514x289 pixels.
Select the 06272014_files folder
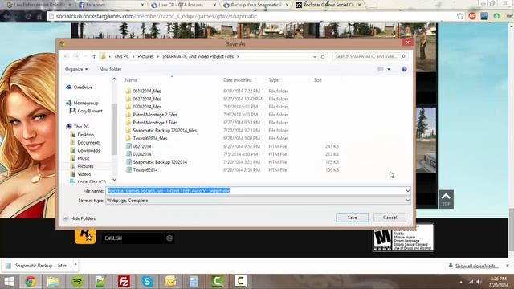tap(146, 99)
